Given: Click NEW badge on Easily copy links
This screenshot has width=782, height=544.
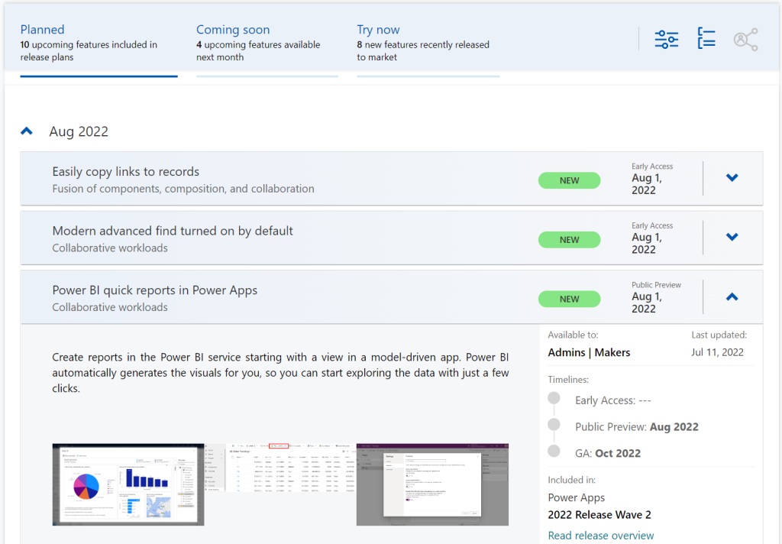Looking at the screenshot, I should (x=569, y=180).
